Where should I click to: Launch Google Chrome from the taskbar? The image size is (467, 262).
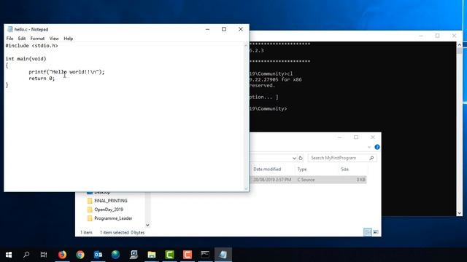80,255
